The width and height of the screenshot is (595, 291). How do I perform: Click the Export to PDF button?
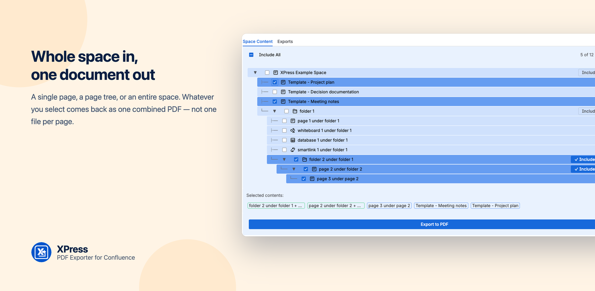tap(422, 224)
